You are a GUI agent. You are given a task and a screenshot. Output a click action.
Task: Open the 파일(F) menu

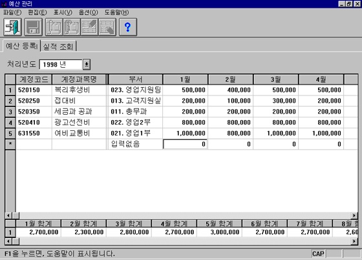click(12, 12)
